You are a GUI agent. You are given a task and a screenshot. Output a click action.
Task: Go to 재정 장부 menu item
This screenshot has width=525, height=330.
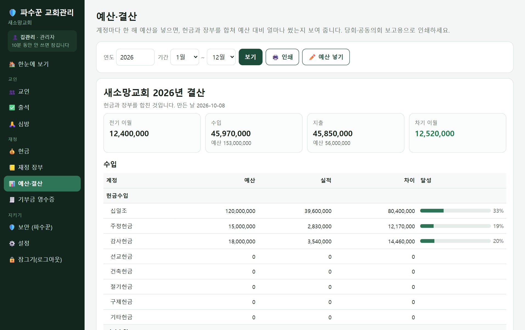42,167
